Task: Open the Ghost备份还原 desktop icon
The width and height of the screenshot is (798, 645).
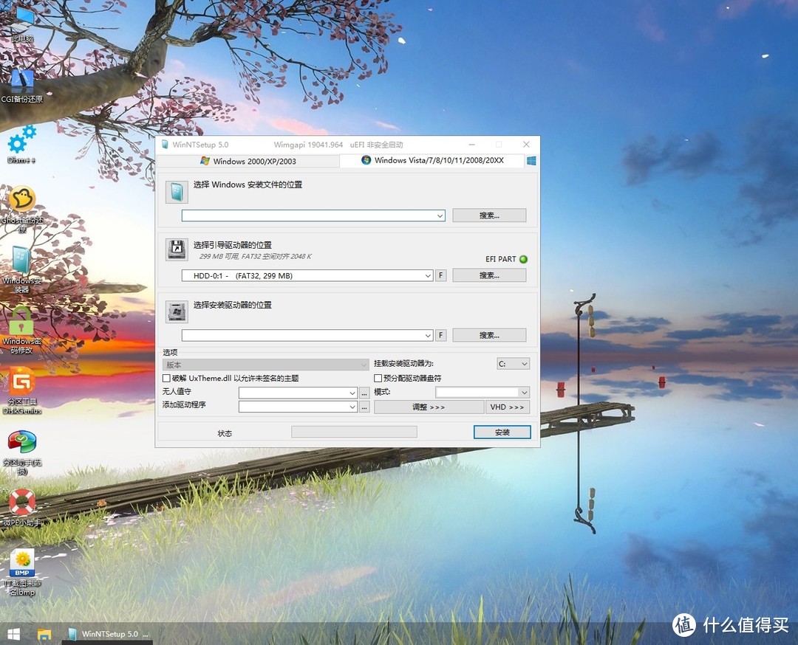Action: pyautogui.click(x=22, y=210)
